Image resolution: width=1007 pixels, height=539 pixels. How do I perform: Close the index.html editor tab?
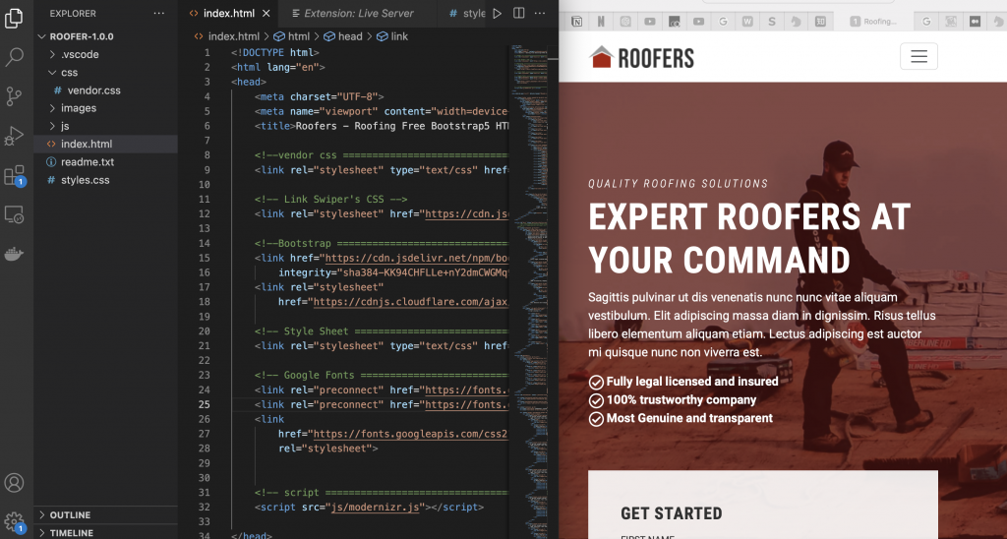267,13
